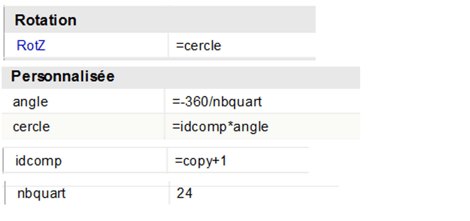Edit the =-360/nbquart formula field
Image resolution: width=470 pixels, height=221 pixels.
point(217,101)
